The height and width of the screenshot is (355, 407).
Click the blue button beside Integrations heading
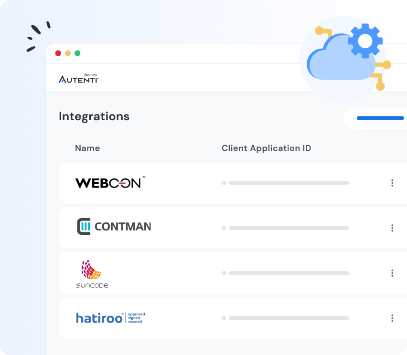pyautogui.click(x=375, y=118)
